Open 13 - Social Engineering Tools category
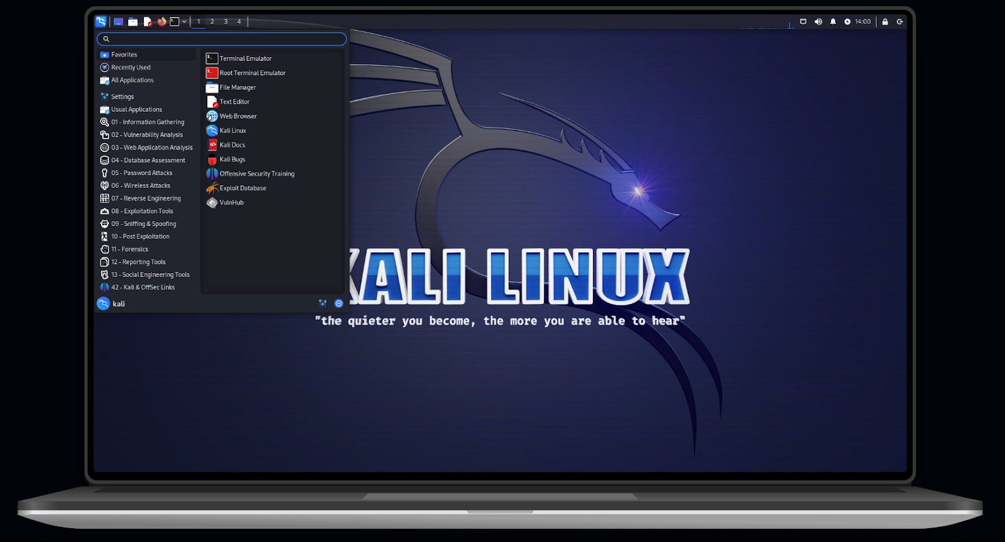1005x542 pixels. tap(147, 274)
